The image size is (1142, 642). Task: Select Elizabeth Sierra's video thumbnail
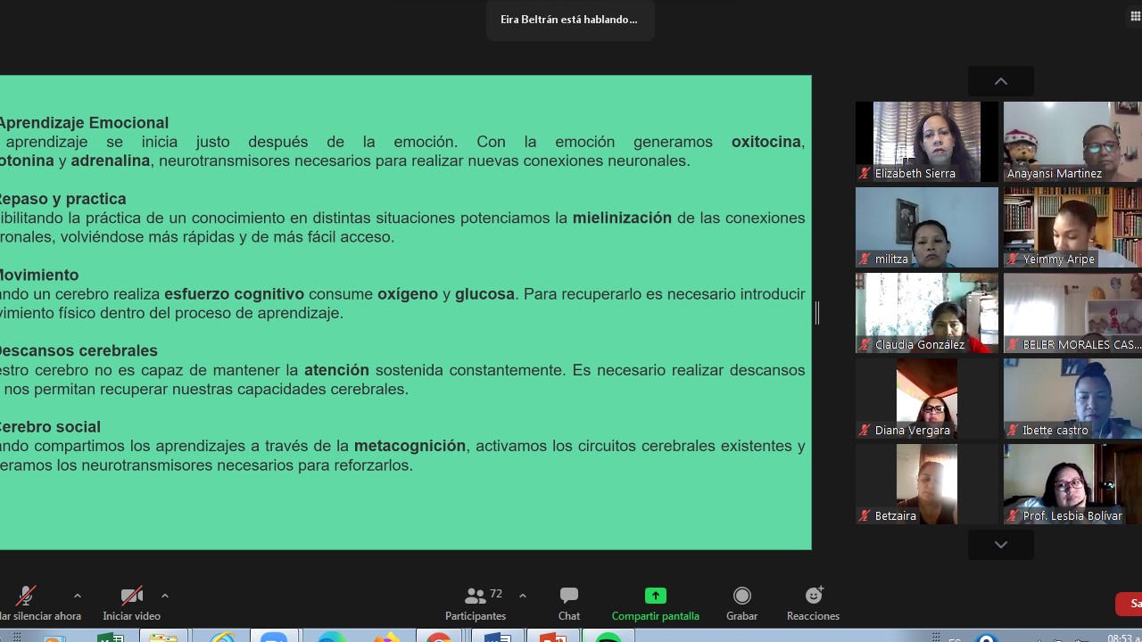(x=927, y=142)
